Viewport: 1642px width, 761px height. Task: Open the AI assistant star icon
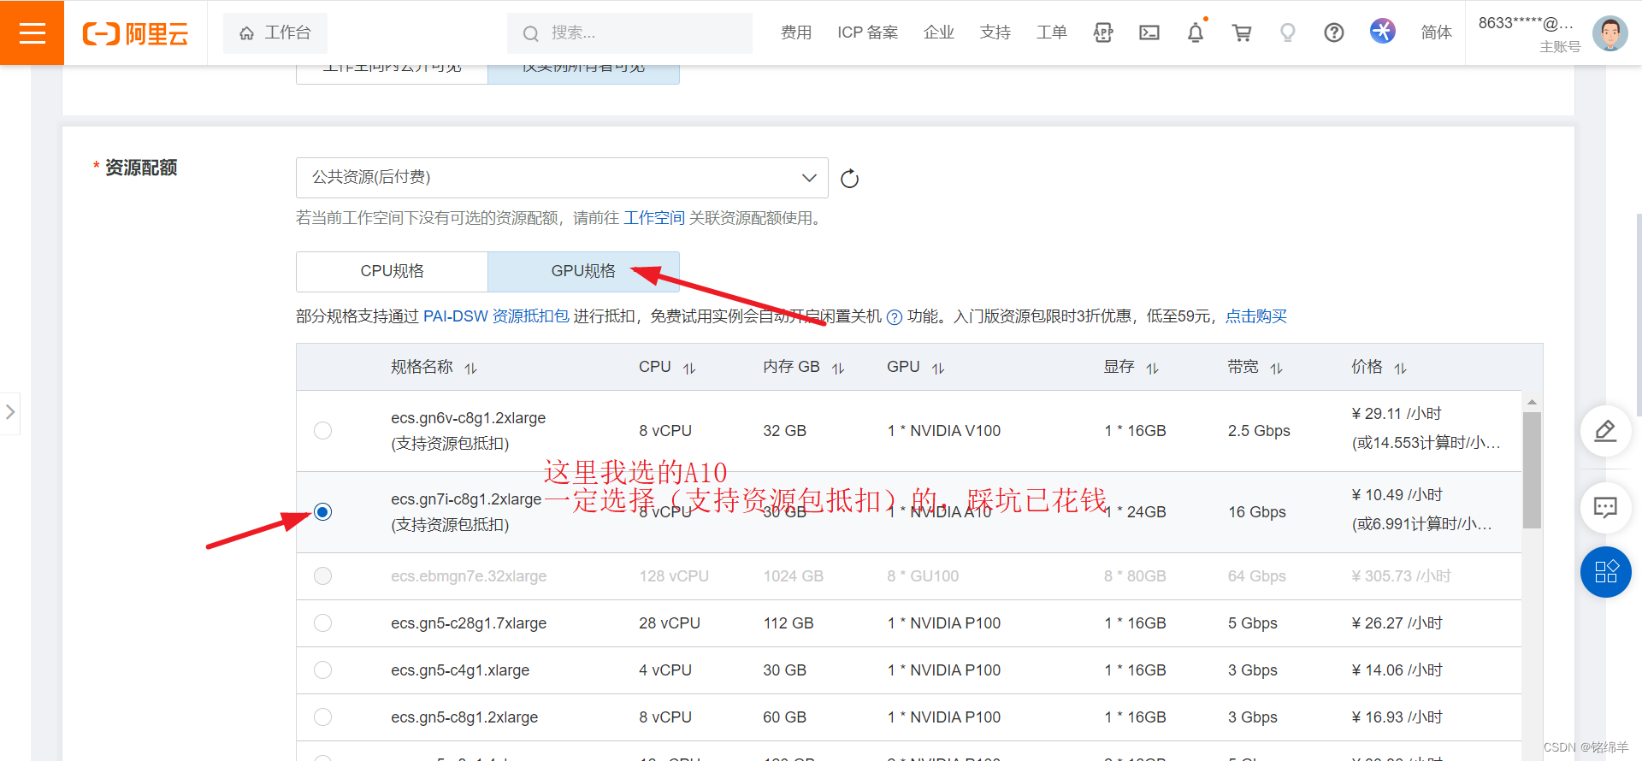(x=1382, y=31)
